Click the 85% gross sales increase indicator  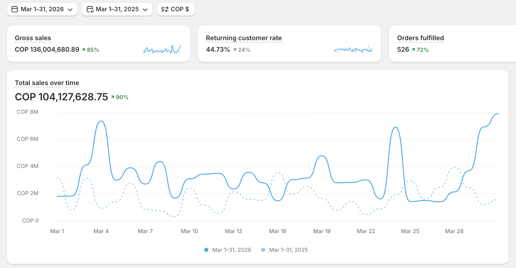(91, 50)
